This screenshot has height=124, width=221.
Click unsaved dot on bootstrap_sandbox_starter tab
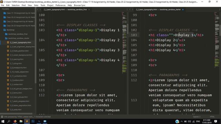click(183, 10)
